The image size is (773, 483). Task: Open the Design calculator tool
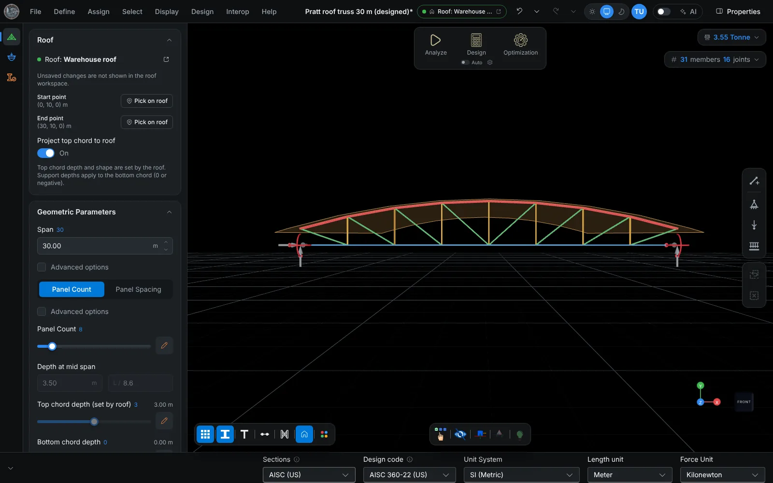tap(476, 44)
